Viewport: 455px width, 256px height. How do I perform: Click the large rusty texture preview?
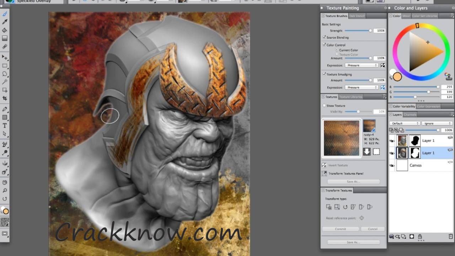[341, 138]
